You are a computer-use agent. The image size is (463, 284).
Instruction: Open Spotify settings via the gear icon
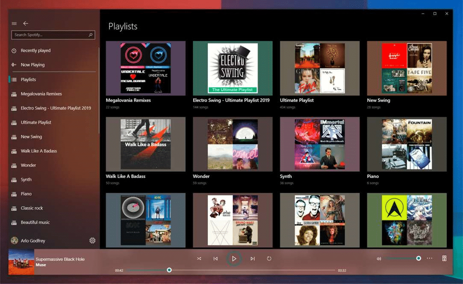coord(92,240)
